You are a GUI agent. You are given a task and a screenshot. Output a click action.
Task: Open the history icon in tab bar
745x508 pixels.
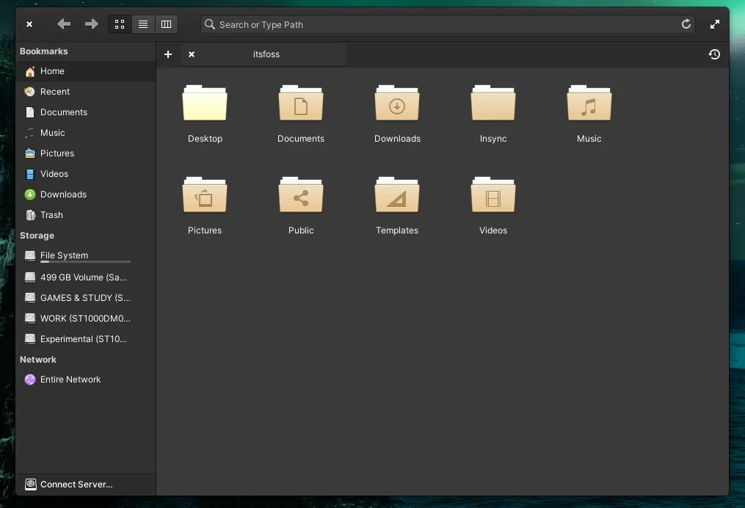coord(714,54)
